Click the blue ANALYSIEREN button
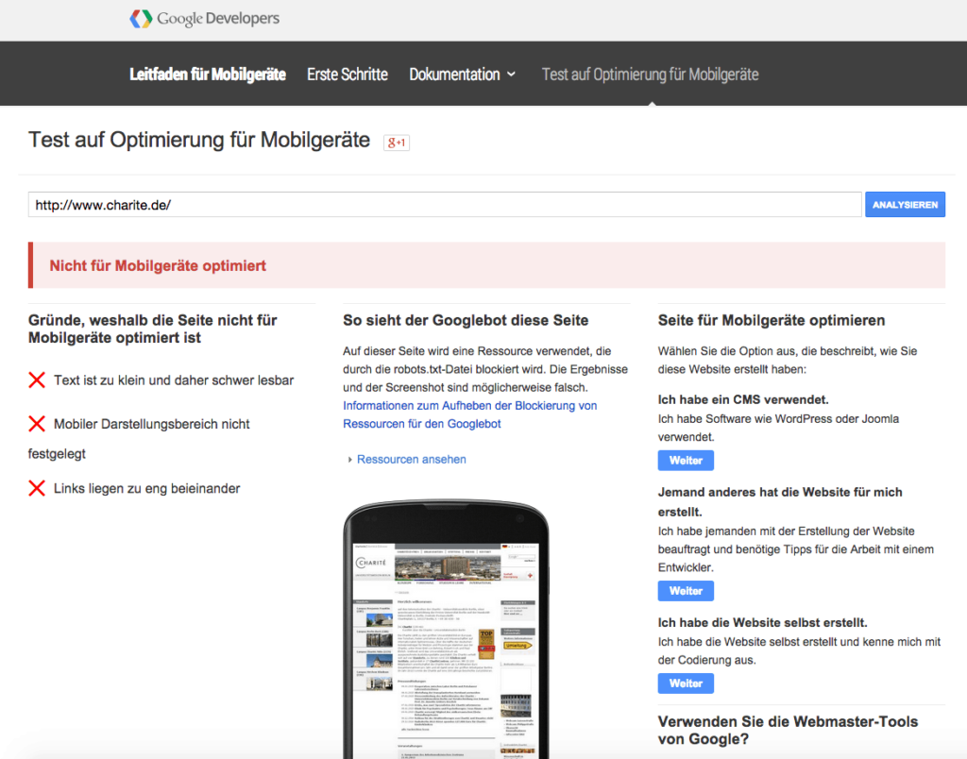967x759 pixels. (904, 204)
